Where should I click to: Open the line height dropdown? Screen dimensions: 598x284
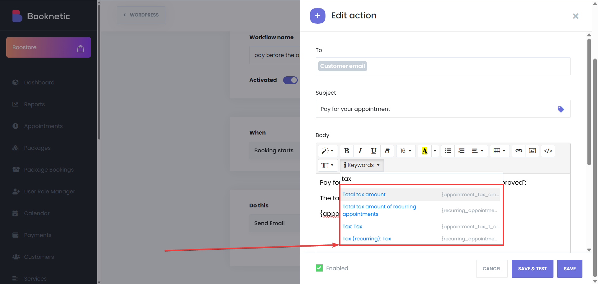click(x=328, y=165)
